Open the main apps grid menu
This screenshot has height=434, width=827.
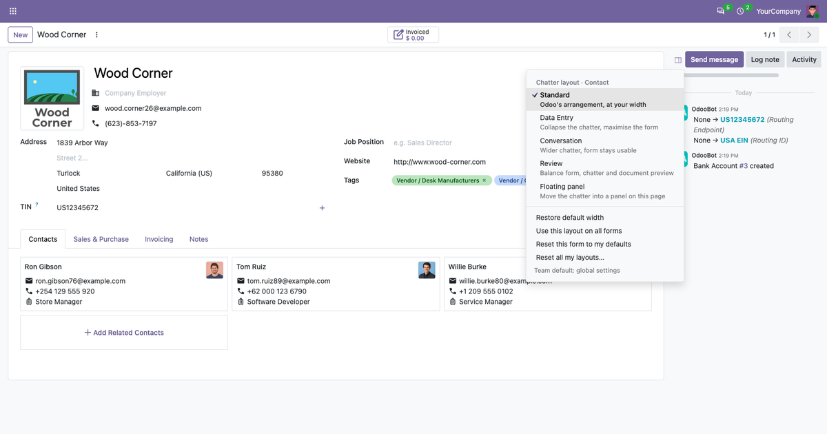pos(13,11)
